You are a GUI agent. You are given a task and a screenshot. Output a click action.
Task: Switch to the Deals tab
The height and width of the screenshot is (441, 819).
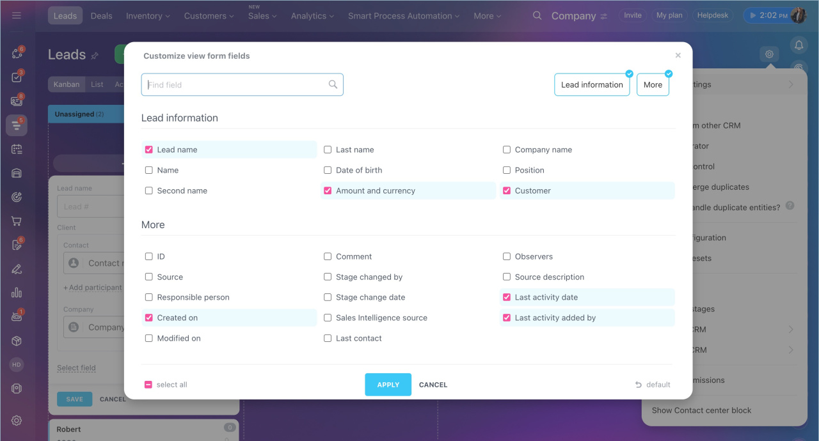pos(102,16)
